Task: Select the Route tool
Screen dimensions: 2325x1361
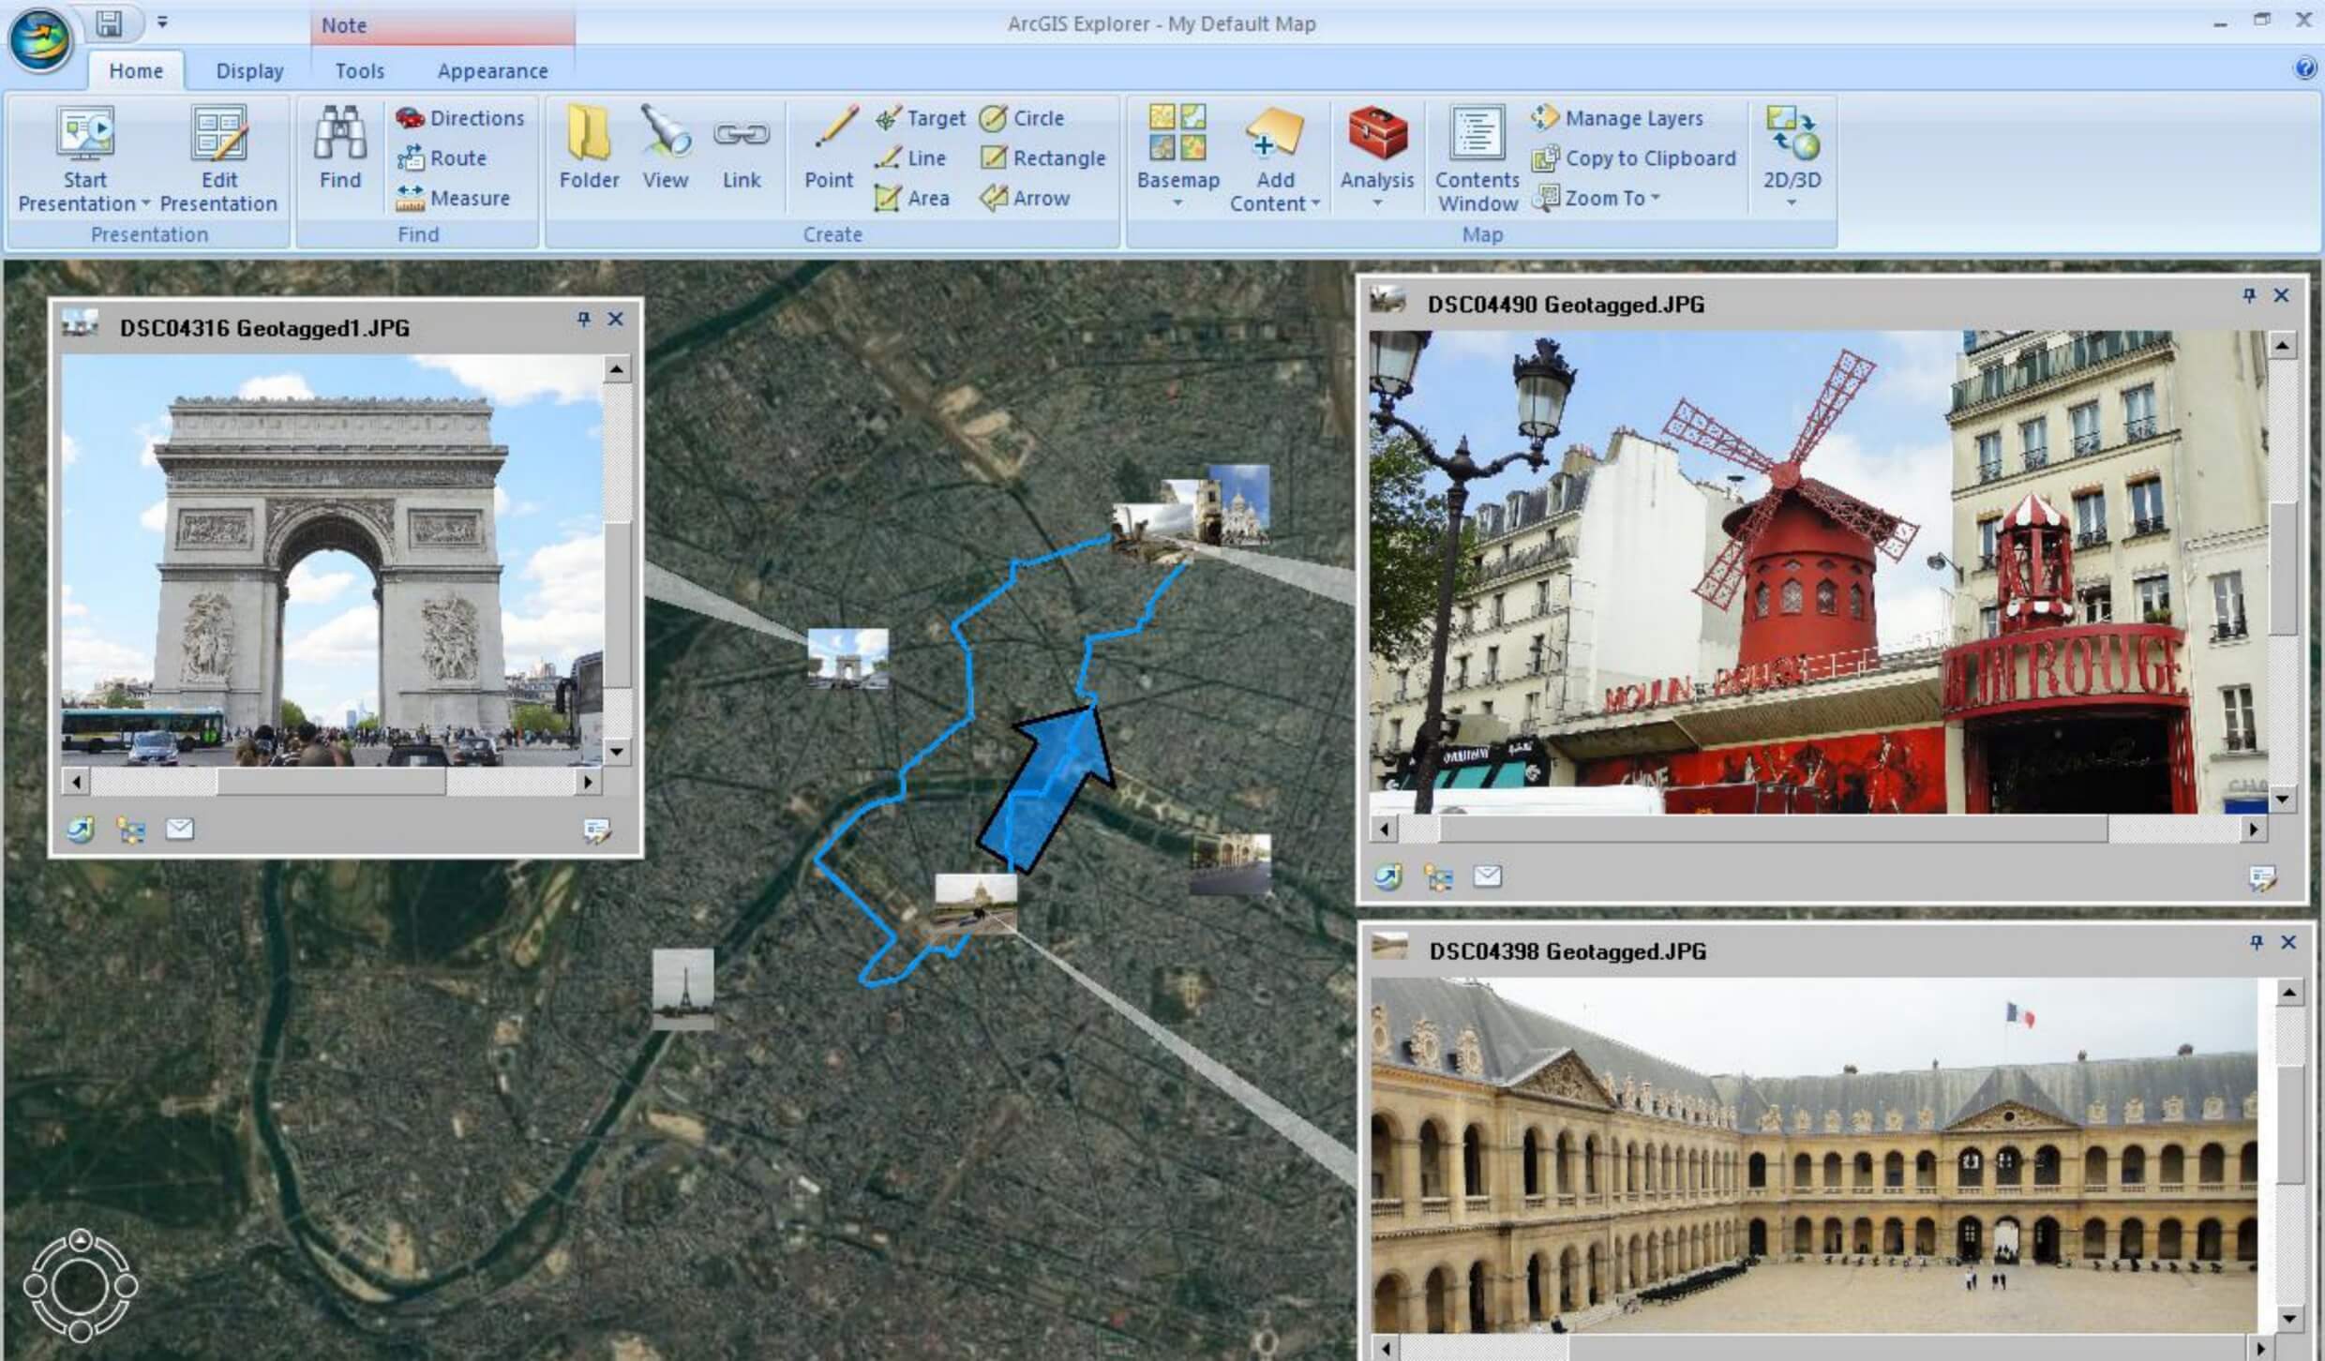Action: click(x=442, y=158)
